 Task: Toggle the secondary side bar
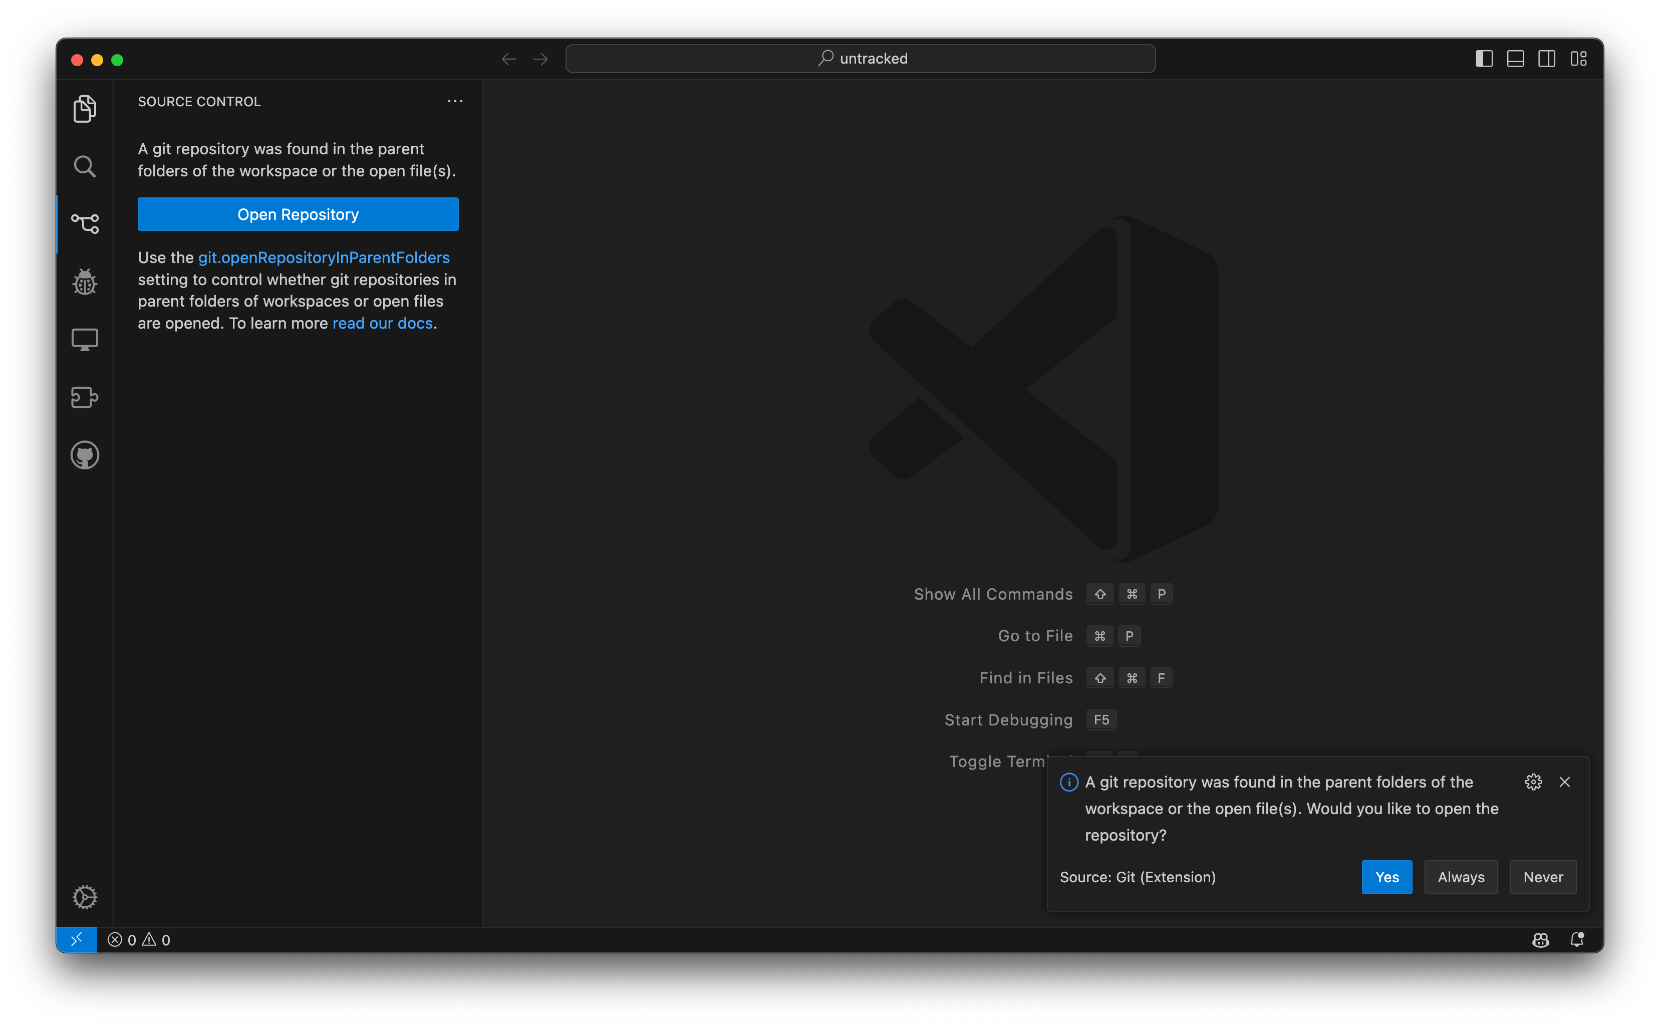click(x=1546, y=59)
